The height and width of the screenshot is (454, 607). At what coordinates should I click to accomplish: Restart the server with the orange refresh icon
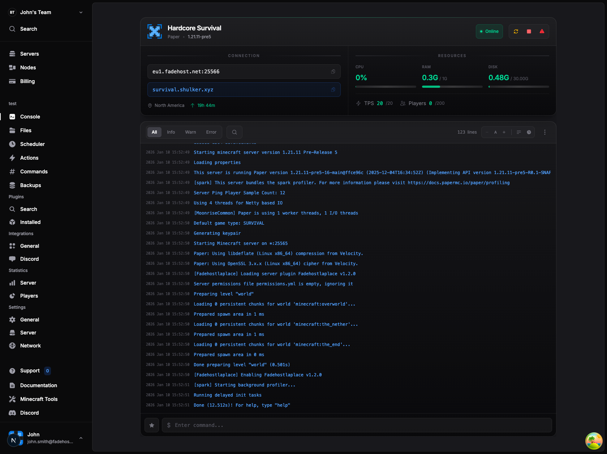click(516, 31)
